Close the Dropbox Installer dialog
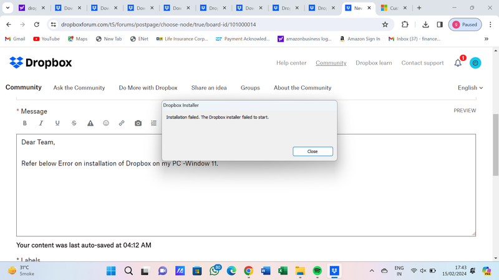Screen dimensions: 499x280 312,151
